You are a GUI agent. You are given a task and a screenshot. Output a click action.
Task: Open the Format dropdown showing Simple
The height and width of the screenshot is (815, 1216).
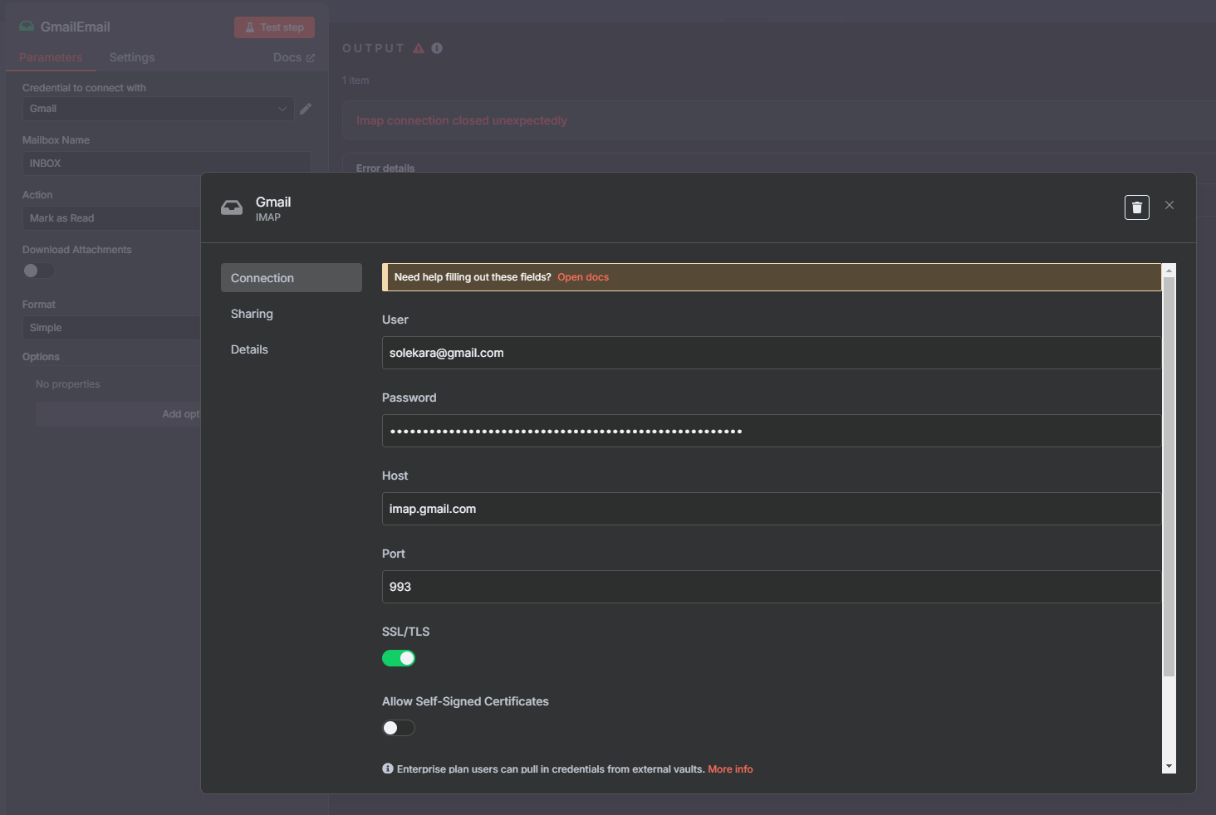pos(111,328)
